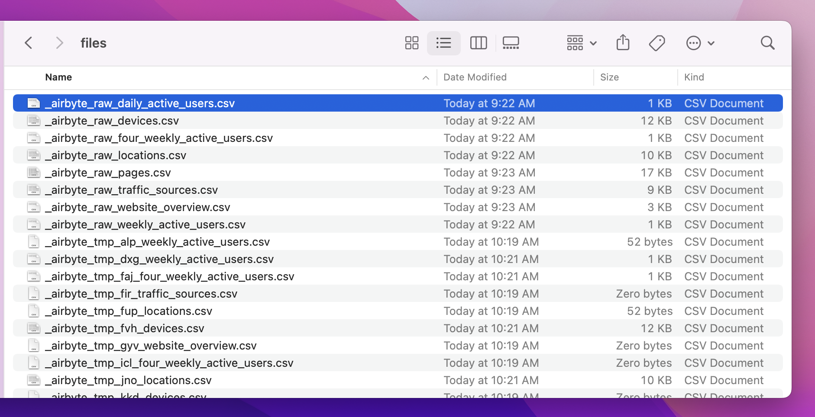Select _airbyte_tmp_fup_locations.csv file name
The image size is (815, 417).
(129, 311)
